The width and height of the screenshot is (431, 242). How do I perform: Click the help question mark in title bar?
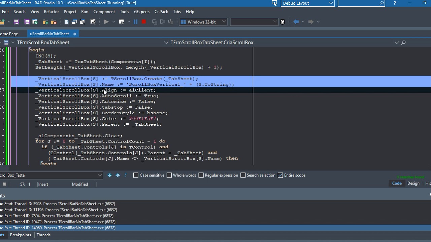[395, 3]
